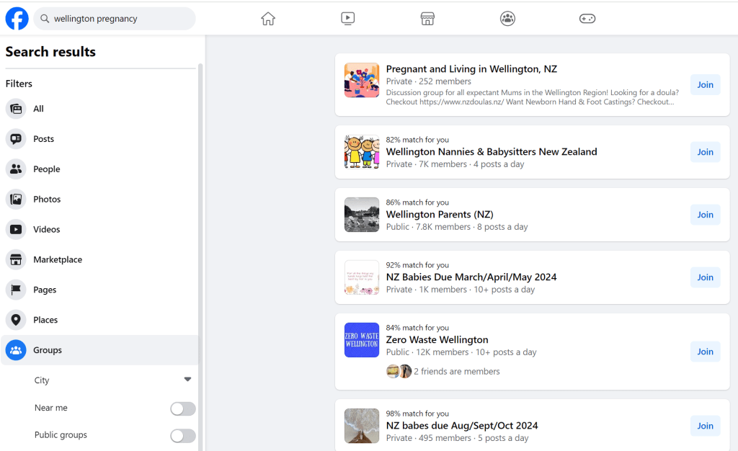Select the Posts filter
Image resolution: width=738 pixels, height=451 pixels.
(43, 139)
